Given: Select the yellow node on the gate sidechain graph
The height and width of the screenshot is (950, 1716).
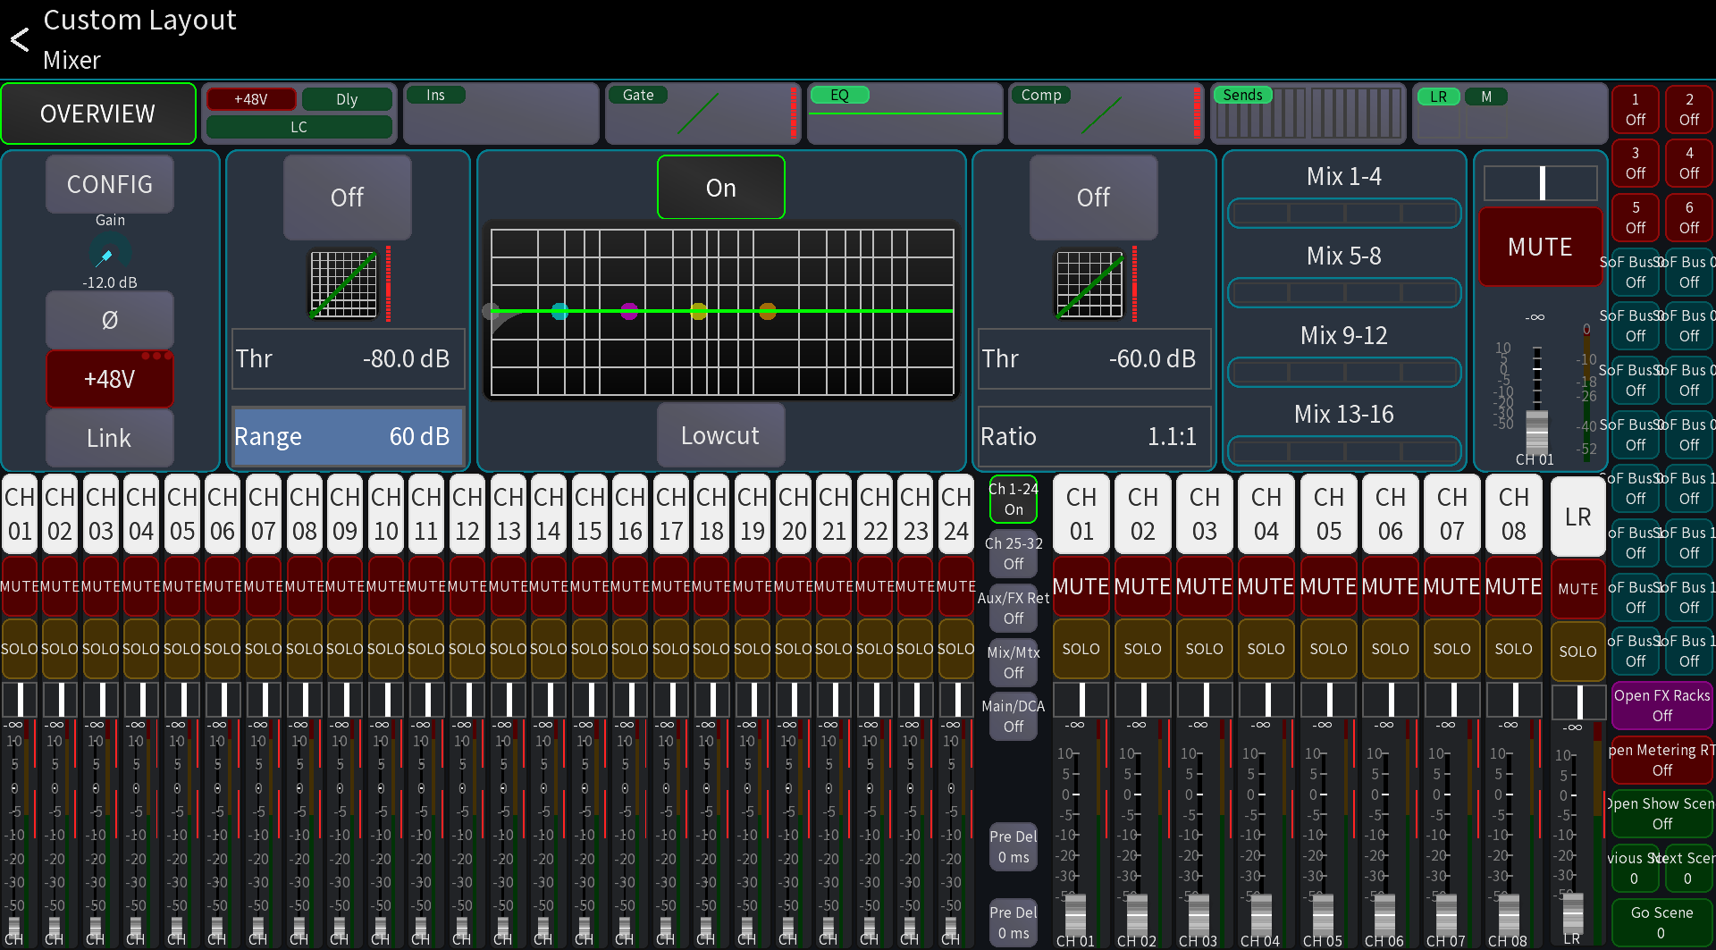Looking at the screenshot, I should click(x=698, y=312).
